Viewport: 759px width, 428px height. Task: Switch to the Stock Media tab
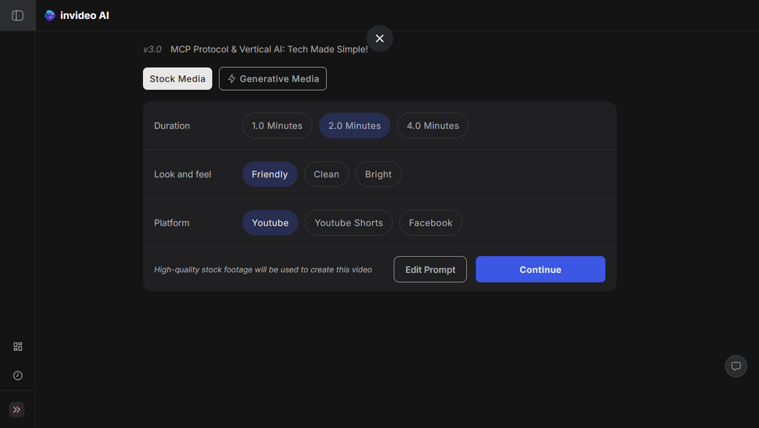[x=178, y=79]
